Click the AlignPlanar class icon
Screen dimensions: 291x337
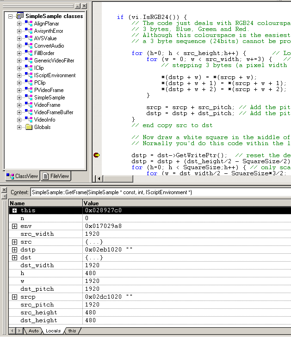point(29,24)
